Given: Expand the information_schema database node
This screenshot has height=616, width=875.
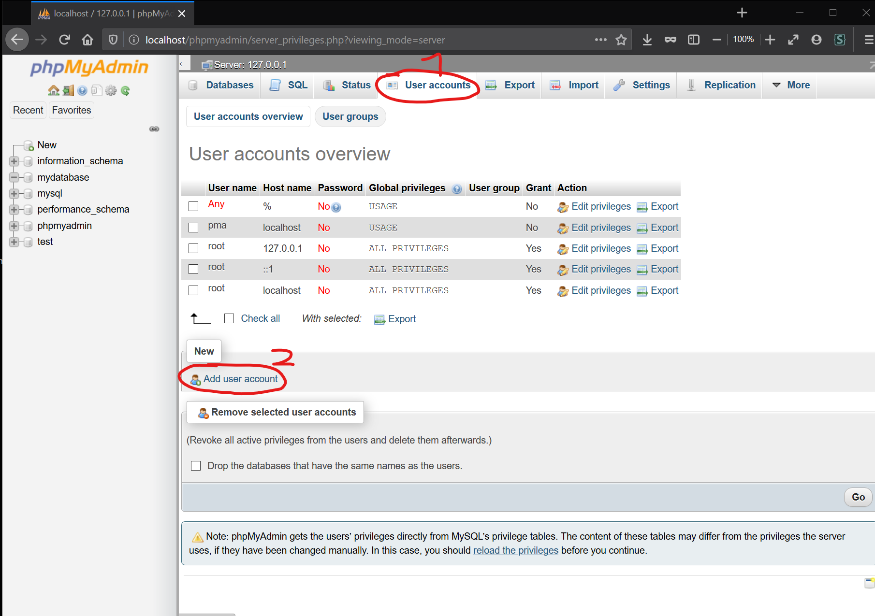Looking at the screenshot, I should [x=14, y=161].
